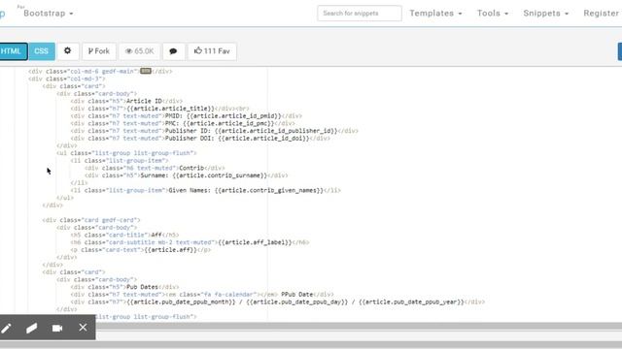622x349 pixels.
Task: Close the annotation toolbar with X
Action: point(83,328)
